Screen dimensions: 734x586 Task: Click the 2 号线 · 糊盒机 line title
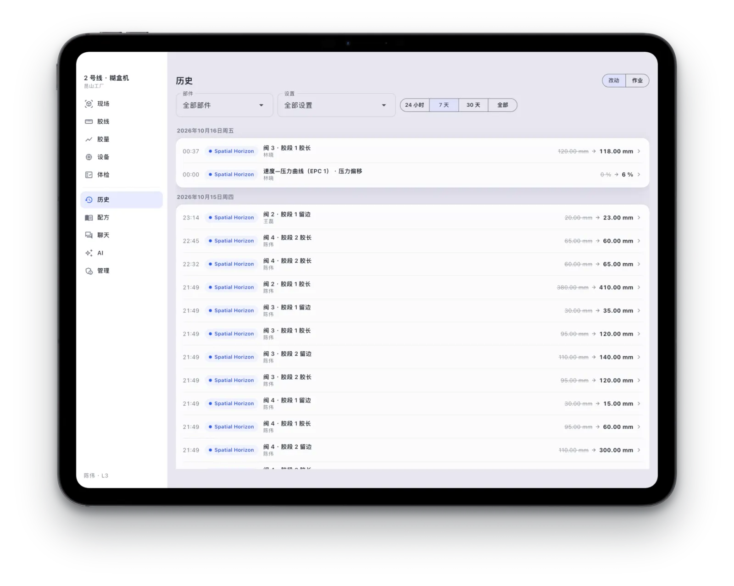(106, 78)
